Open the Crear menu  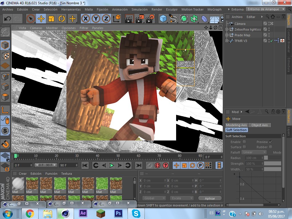click(x=36, y=9)
